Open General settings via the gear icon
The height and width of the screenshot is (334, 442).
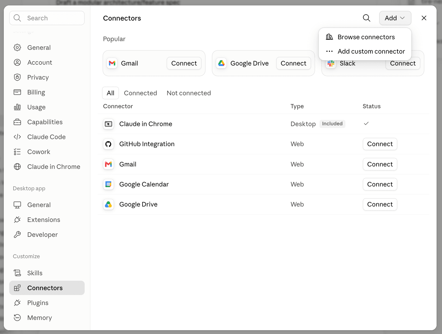pyautogui.click(x=17, y=47)
